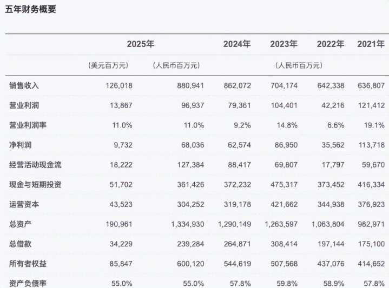Click the (美元百万元) unit label
This screenshot has height=288, width=389.
108,65
